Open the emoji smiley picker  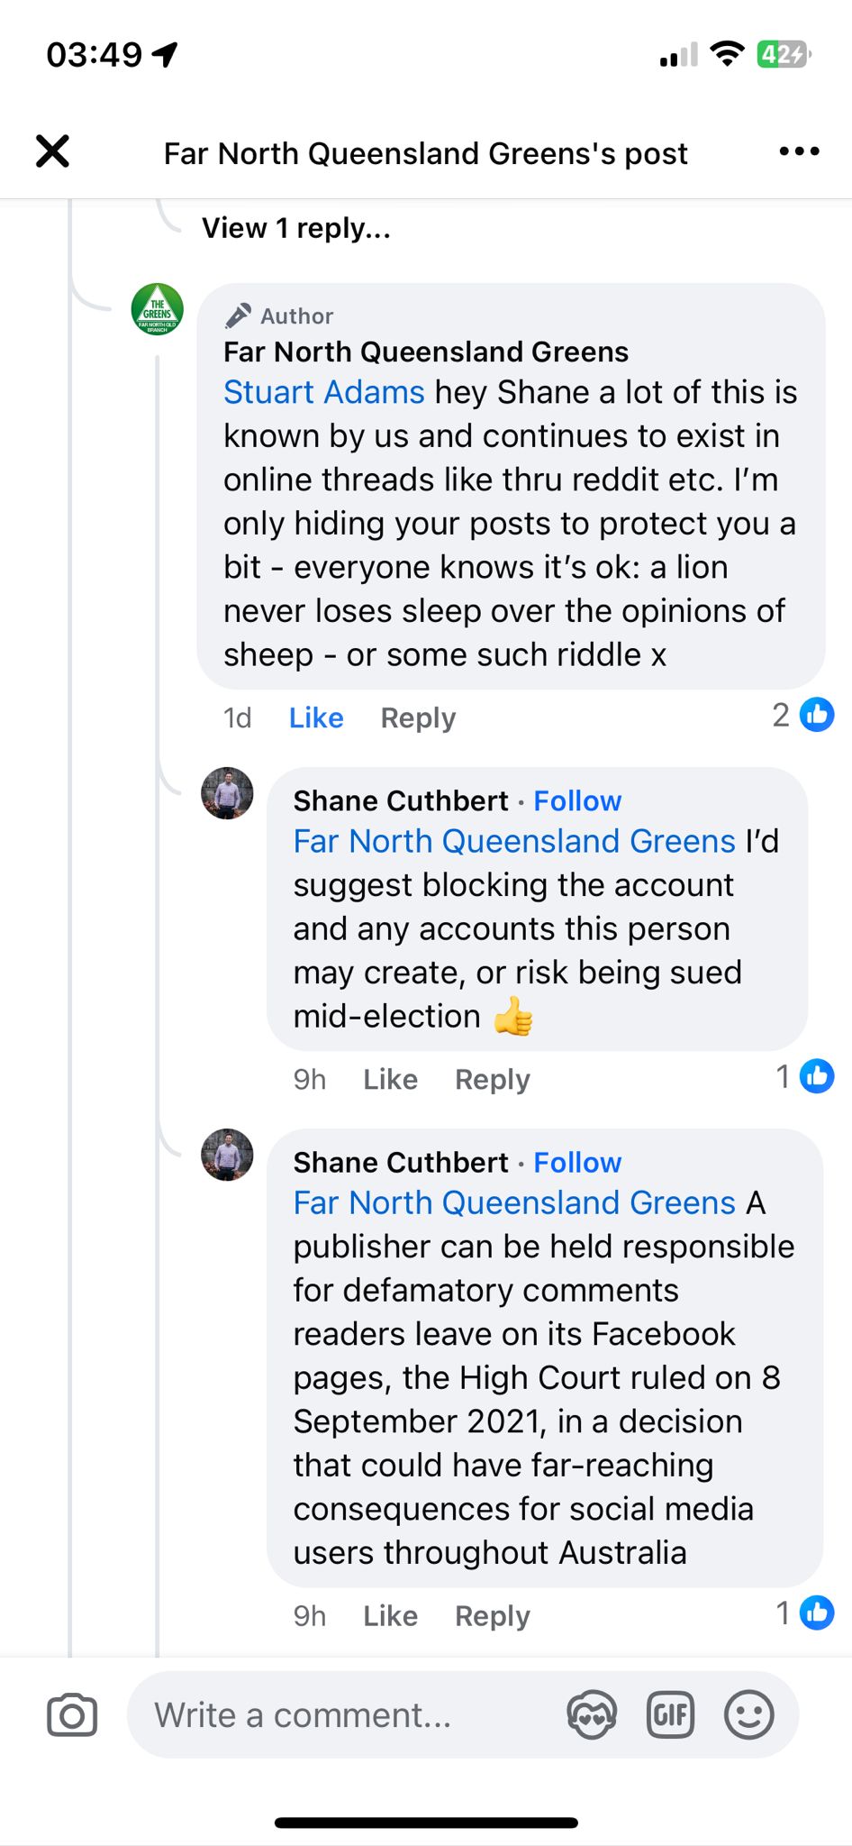[749, 1714]
